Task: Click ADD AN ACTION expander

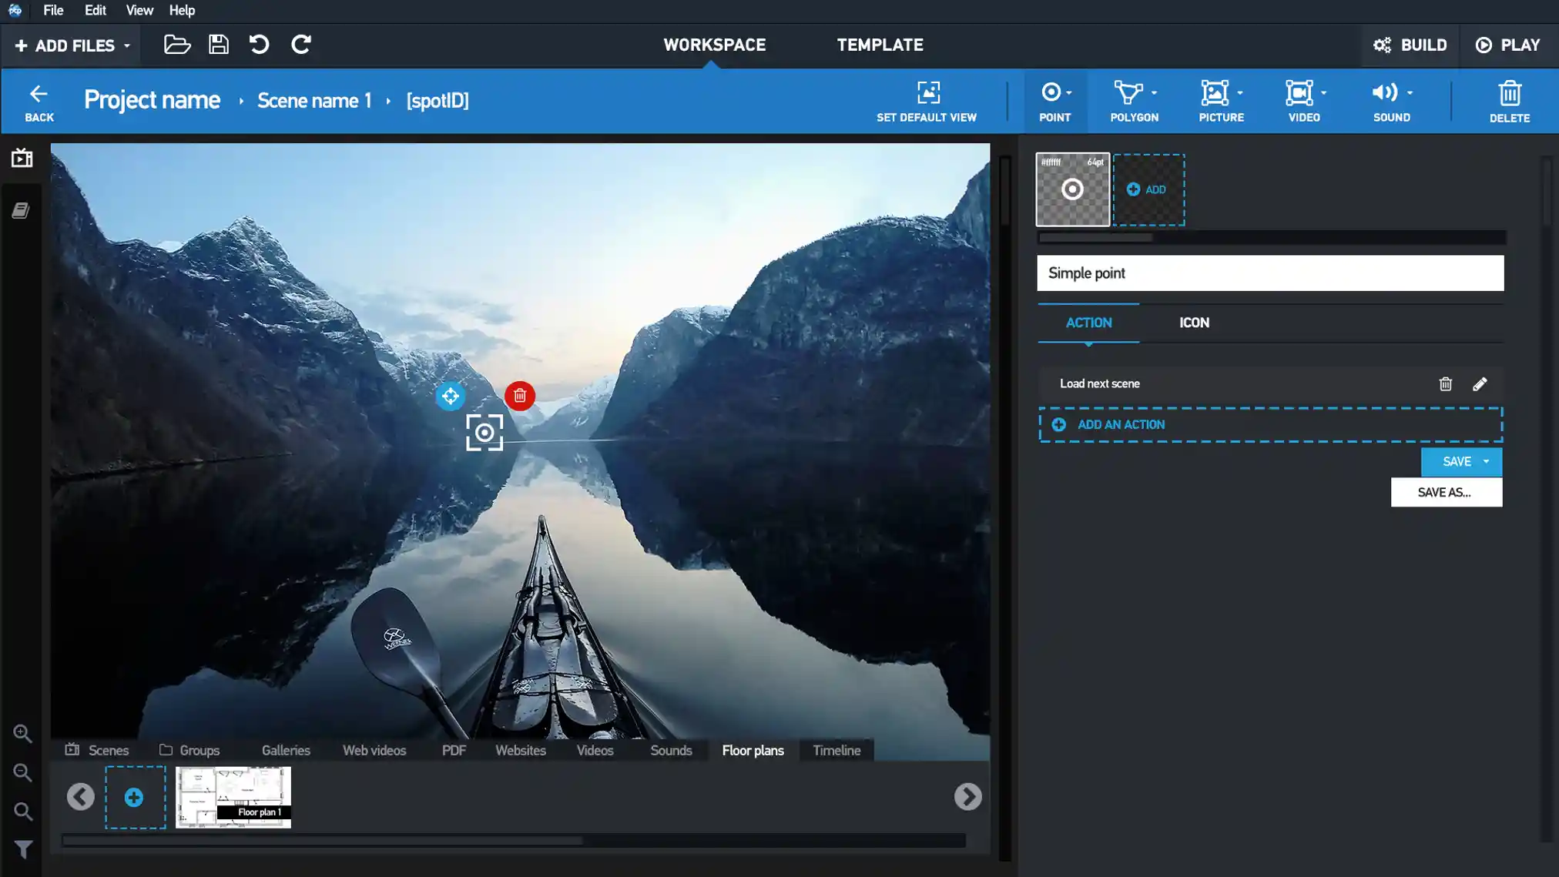Action: 1271,424
